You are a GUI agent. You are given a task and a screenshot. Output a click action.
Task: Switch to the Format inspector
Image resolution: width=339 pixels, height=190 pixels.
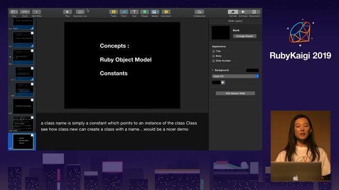[x=233, y=12]
